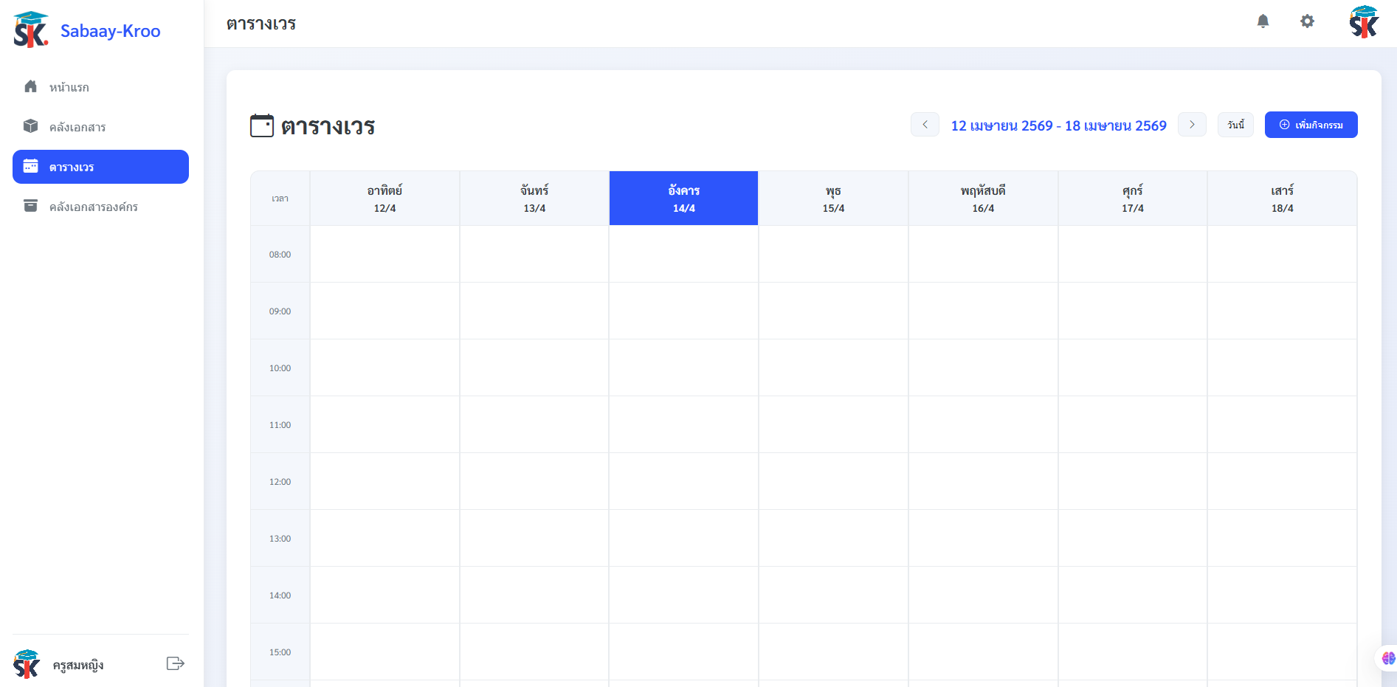Open the คลังเอกสารองค์กร archive icon

30,207
